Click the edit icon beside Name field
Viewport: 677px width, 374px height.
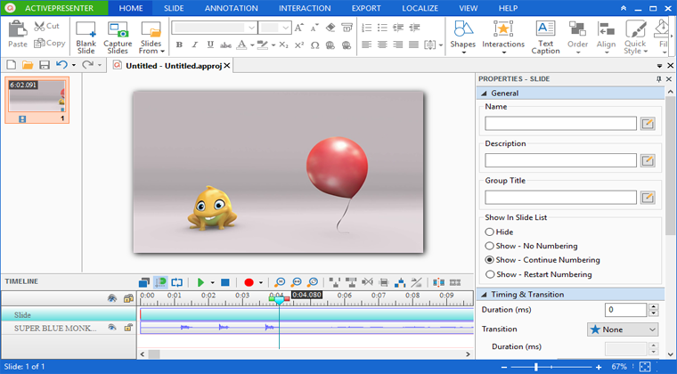click(x=648, y=124)
